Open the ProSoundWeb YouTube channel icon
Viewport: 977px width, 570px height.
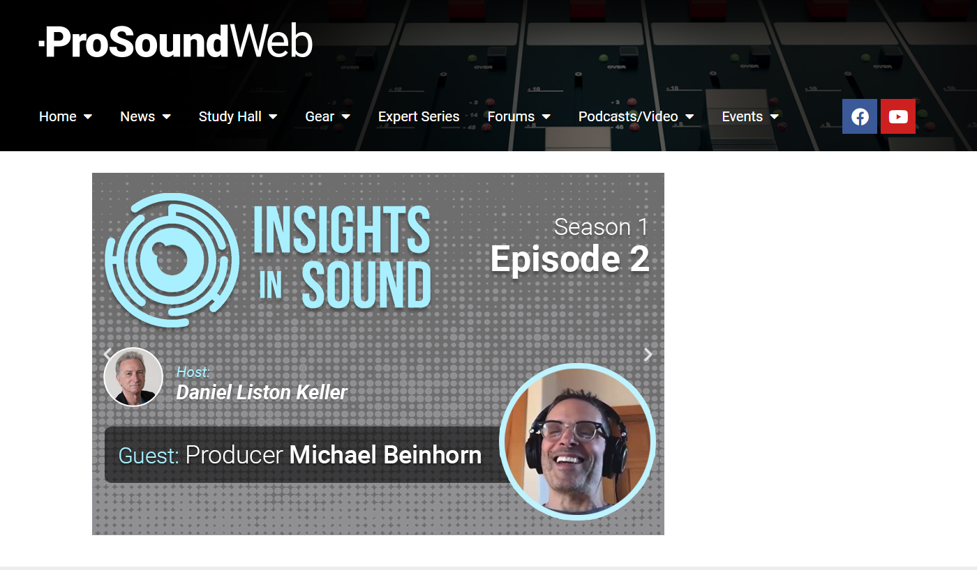pyautogui.click(x=898, y=116)
